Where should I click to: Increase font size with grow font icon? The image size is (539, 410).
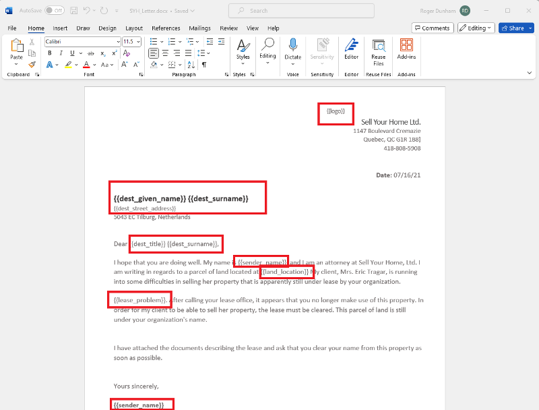click(x=125, y=64)
